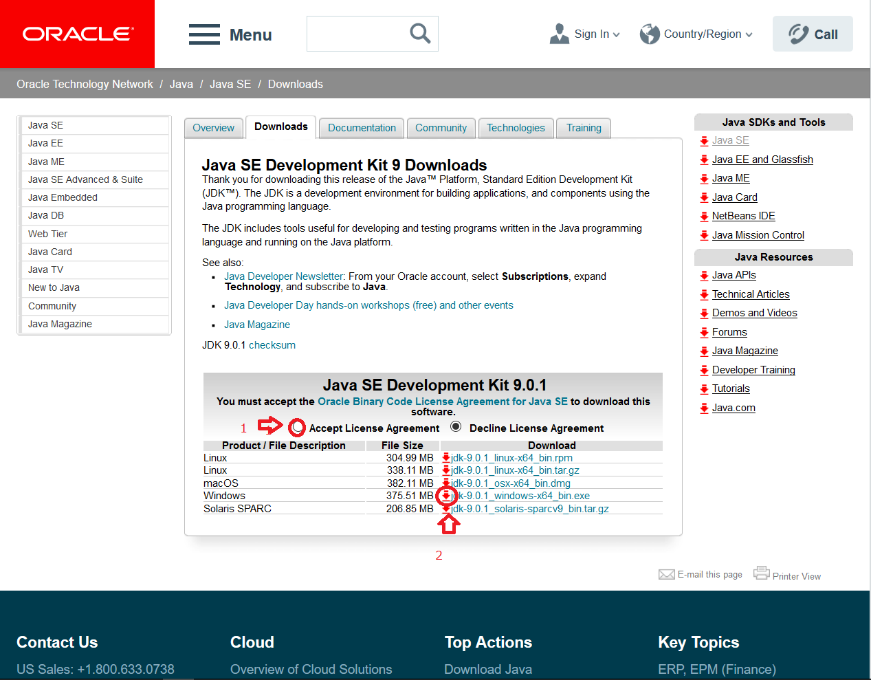Open the Documentation tab
This screenshot has width=871, height=680.
[x=362, y=128]
